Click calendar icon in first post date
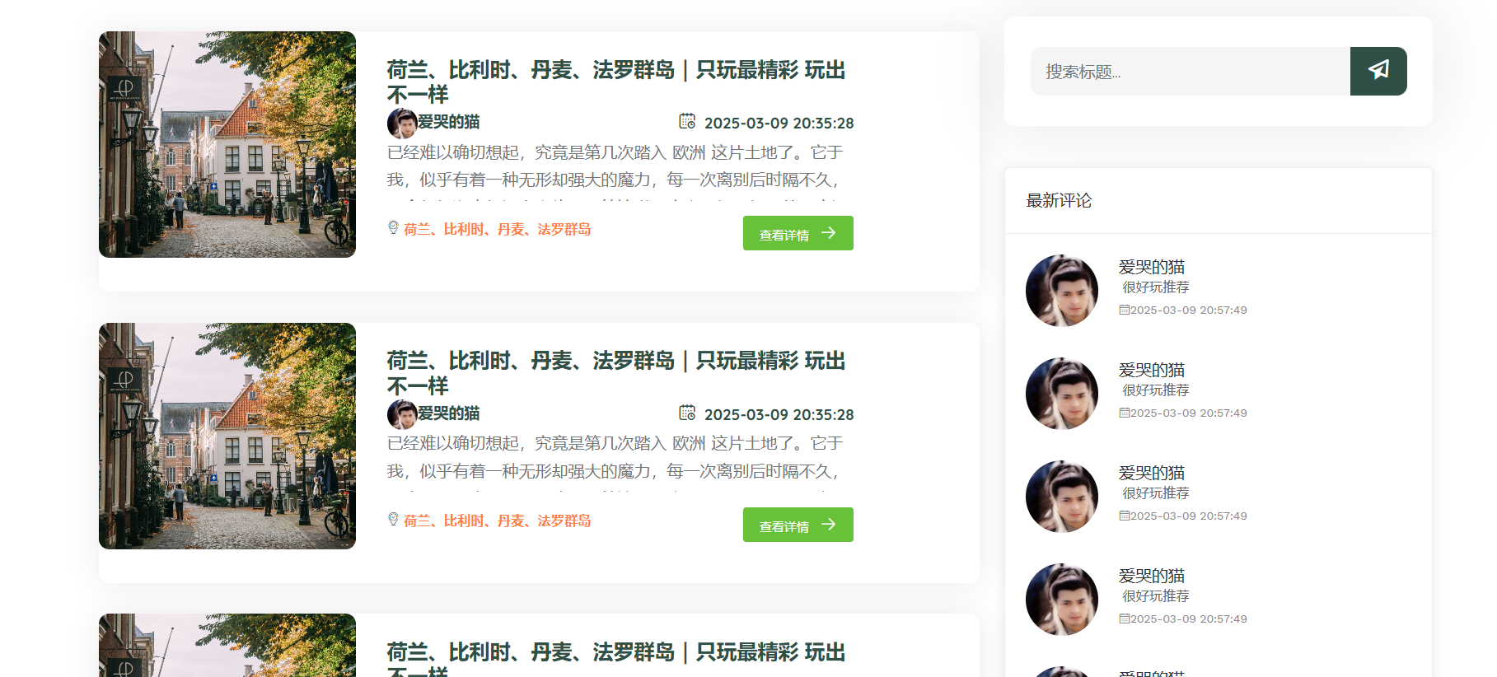The image size is (1497, 677). pyautogui.click(x=687, y=122)
